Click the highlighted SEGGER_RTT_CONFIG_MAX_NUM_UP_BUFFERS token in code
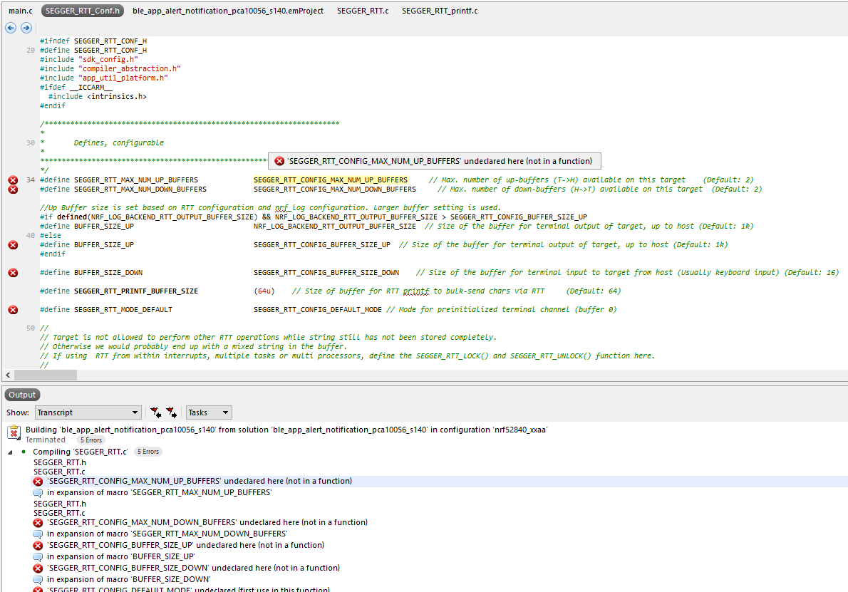Screen dimensions: 848x592 331,180
